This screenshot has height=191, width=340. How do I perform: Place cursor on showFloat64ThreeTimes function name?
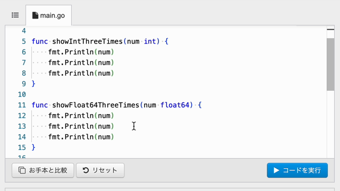coord(96,105)
